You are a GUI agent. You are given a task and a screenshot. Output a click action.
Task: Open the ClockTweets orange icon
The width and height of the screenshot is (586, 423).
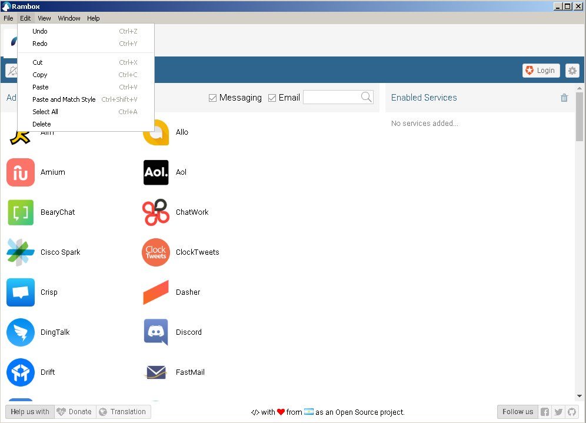[x=156, y=252]
